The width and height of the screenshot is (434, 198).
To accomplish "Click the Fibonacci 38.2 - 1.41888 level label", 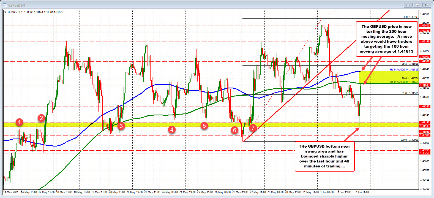I will pyautogui.click(x=410, y=64).
